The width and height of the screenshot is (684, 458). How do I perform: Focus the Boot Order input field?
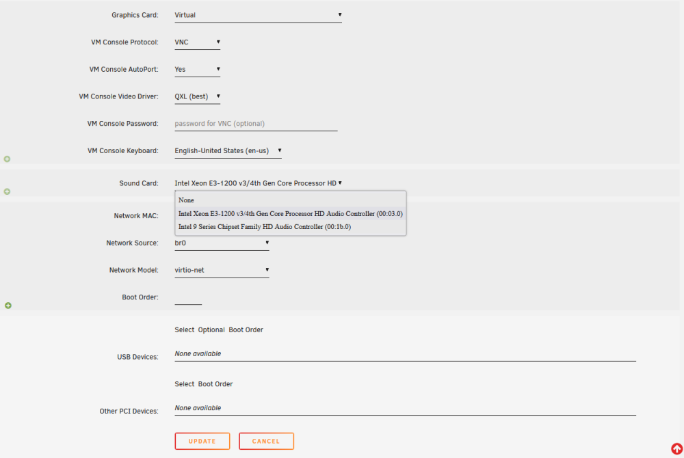pos(188,297)
